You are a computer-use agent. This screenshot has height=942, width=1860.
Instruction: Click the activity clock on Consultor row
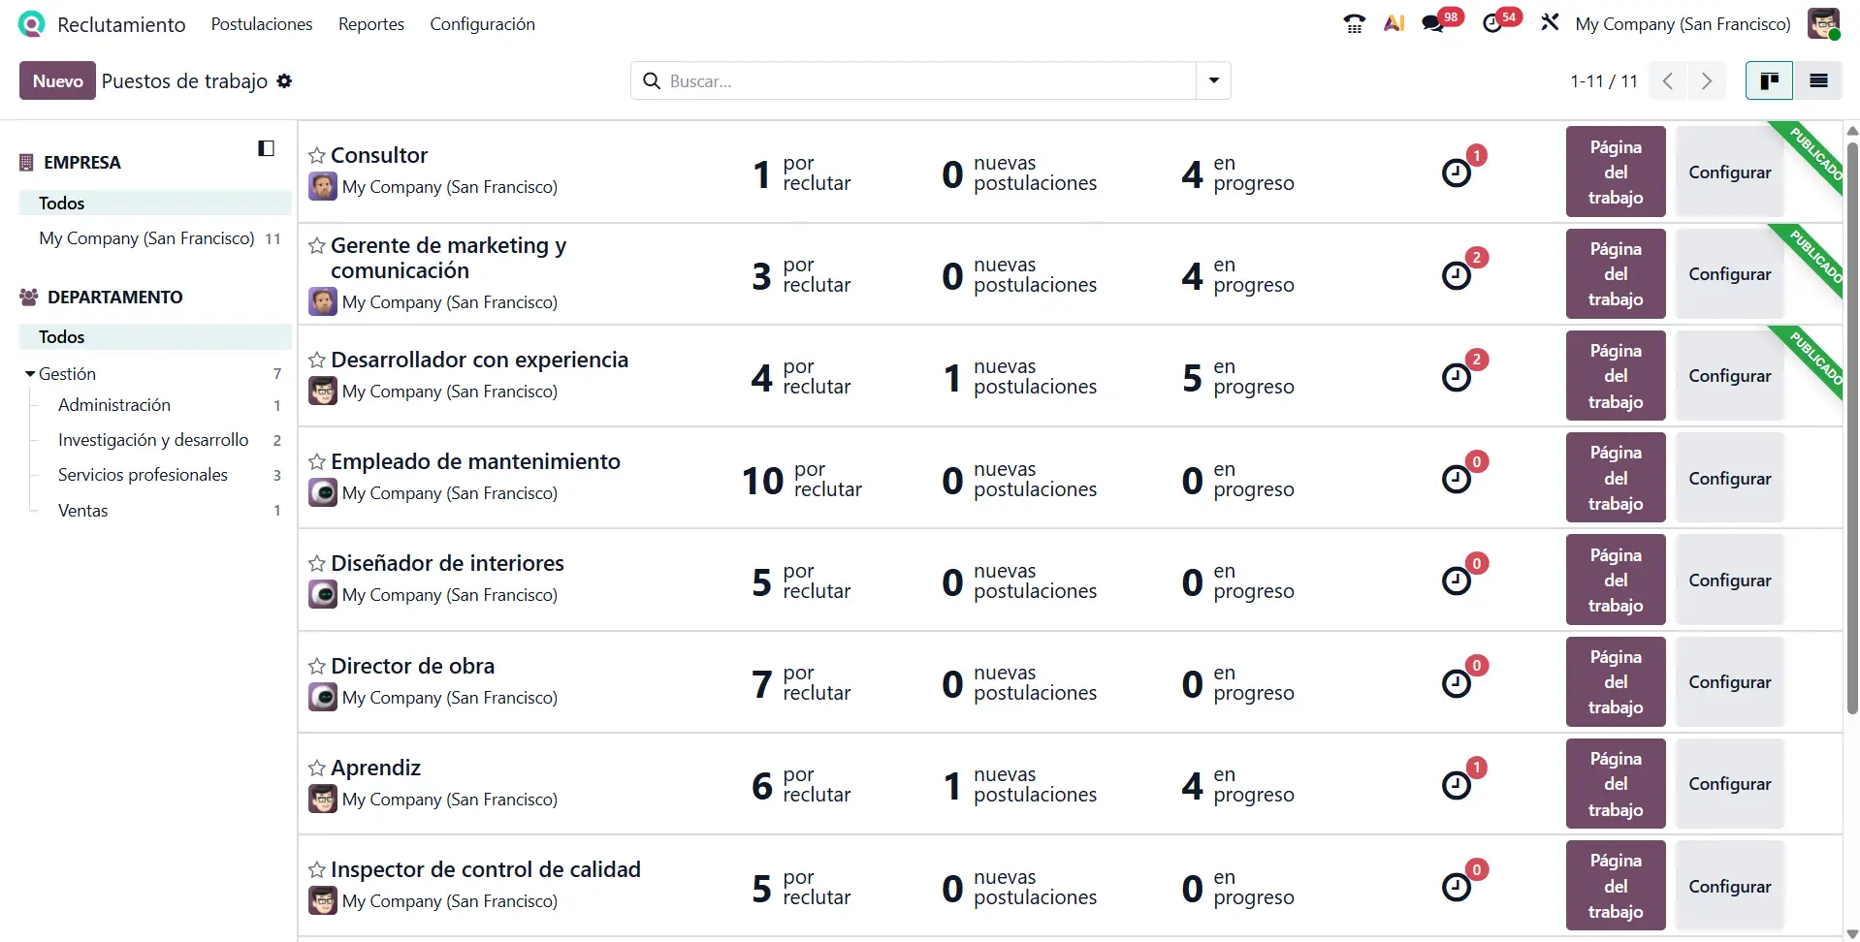click(x=1456, y=173)
